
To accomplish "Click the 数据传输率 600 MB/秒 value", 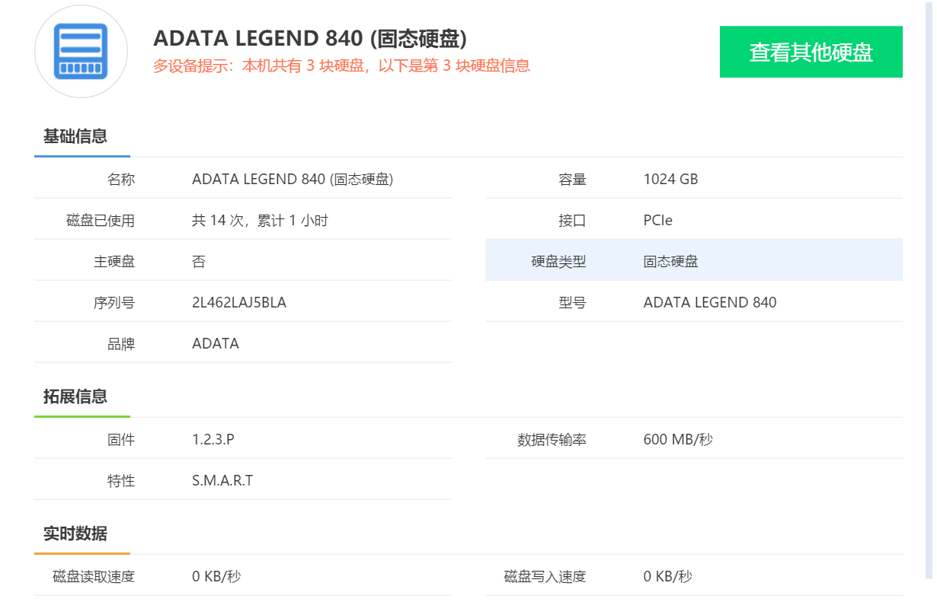I will [678, 440].
